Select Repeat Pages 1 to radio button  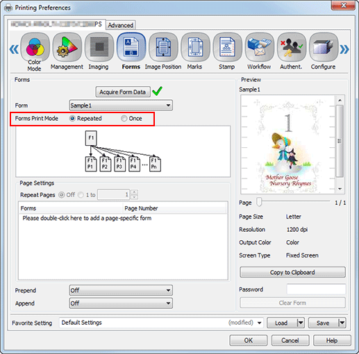pos(81,195)
